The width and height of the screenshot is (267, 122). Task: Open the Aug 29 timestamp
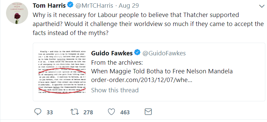click(129, 6)
